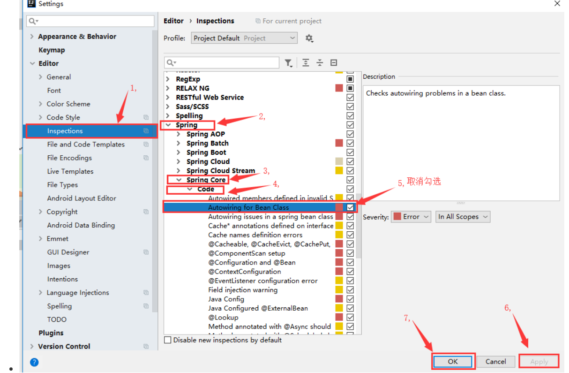This screenshot has height=373, width=569.
Task: Collapse the Editor settings section
Action: pos(32,64)
